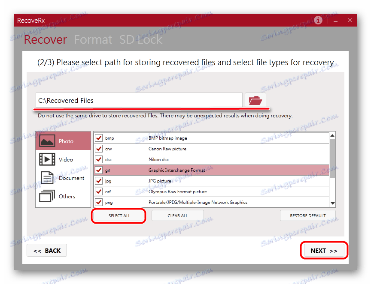
Task: Select the "Nikon dsc" row text
Action: (x=158, y=160)
